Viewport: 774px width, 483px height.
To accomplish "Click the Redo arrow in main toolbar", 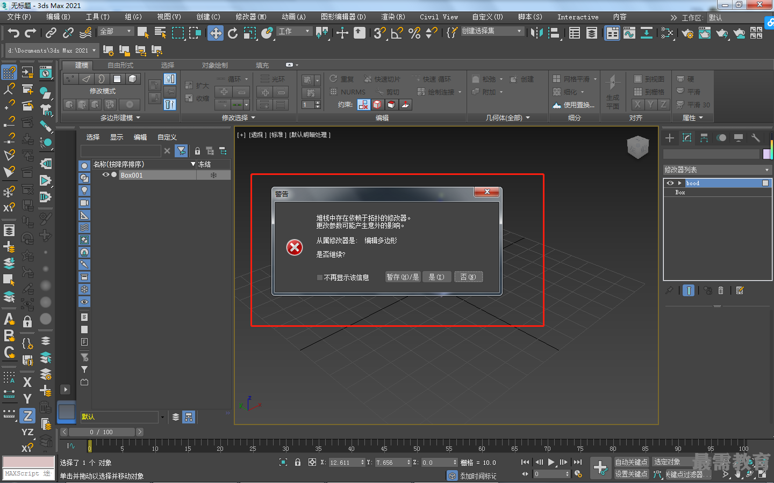I will tap(31, 33).
